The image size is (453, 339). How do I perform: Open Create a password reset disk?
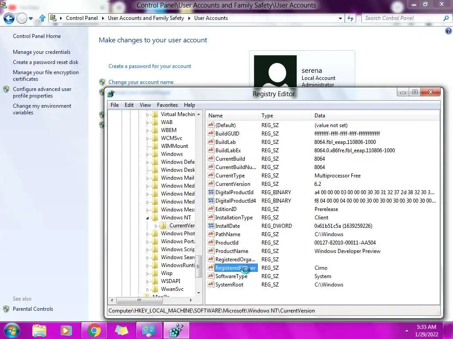tap(46, 62)
